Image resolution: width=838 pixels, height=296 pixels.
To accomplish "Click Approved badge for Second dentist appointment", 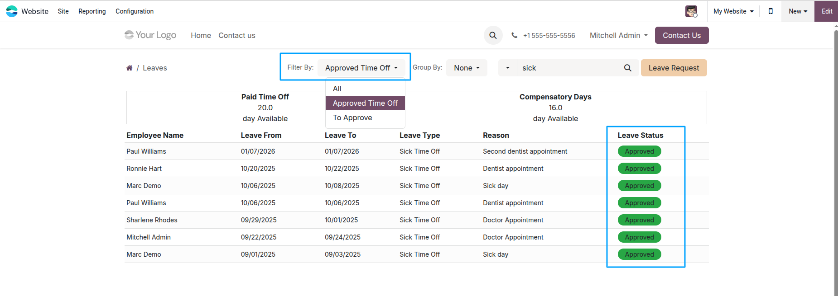I will point(639,151).
